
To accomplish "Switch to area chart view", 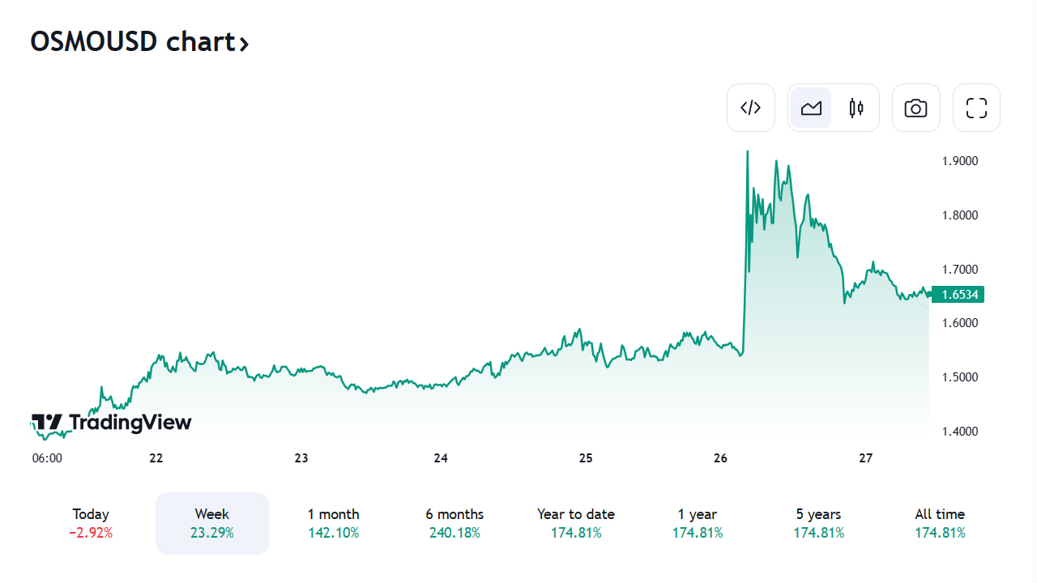I will click(811, 108).
